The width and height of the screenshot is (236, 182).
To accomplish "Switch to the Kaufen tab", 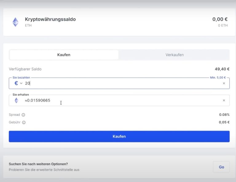I will click(x=64, y=55).
